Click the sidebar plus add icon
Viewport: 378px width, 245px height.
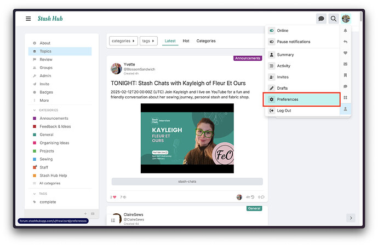tap(85, 214)
